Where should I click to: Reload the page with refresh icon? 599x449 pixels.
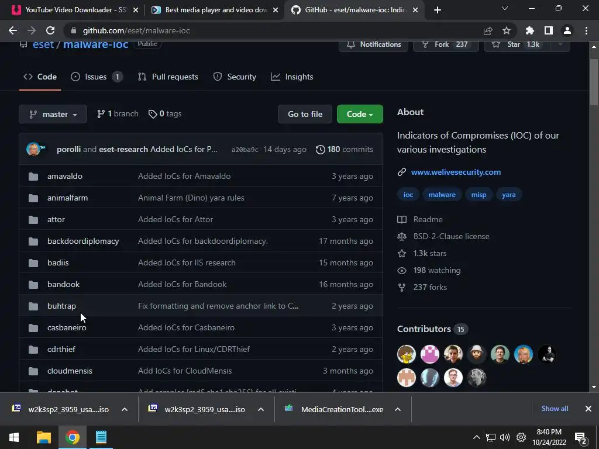click(x=50, y=30)
